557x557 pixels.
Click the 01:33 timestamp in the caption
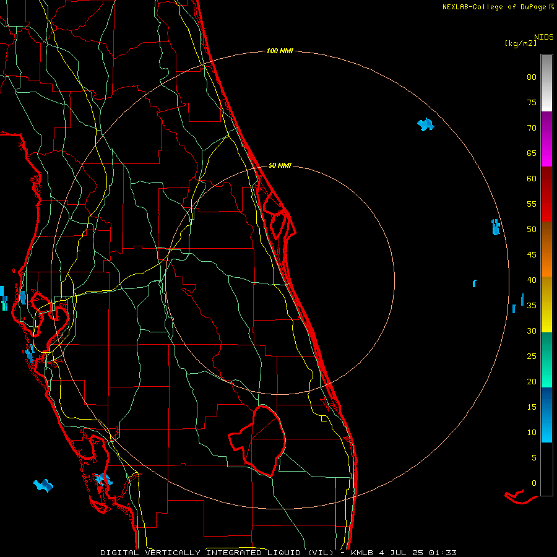(443, 553)
